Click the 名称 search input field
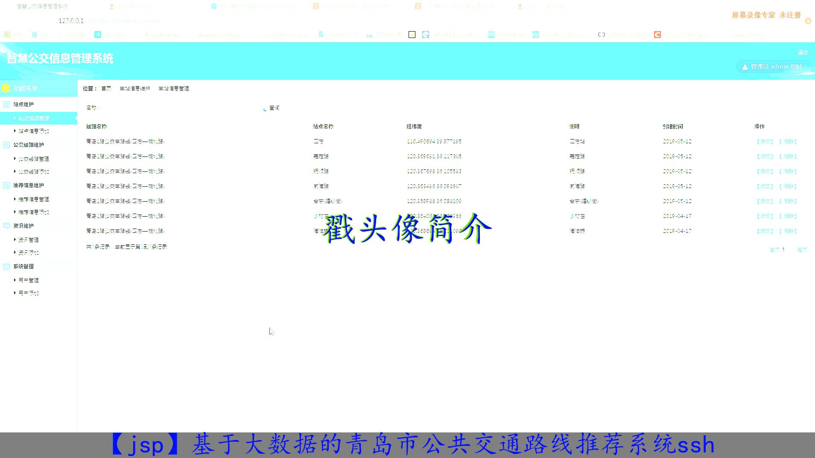The height and width of the screenshot is (458, 815). point(179,108)
